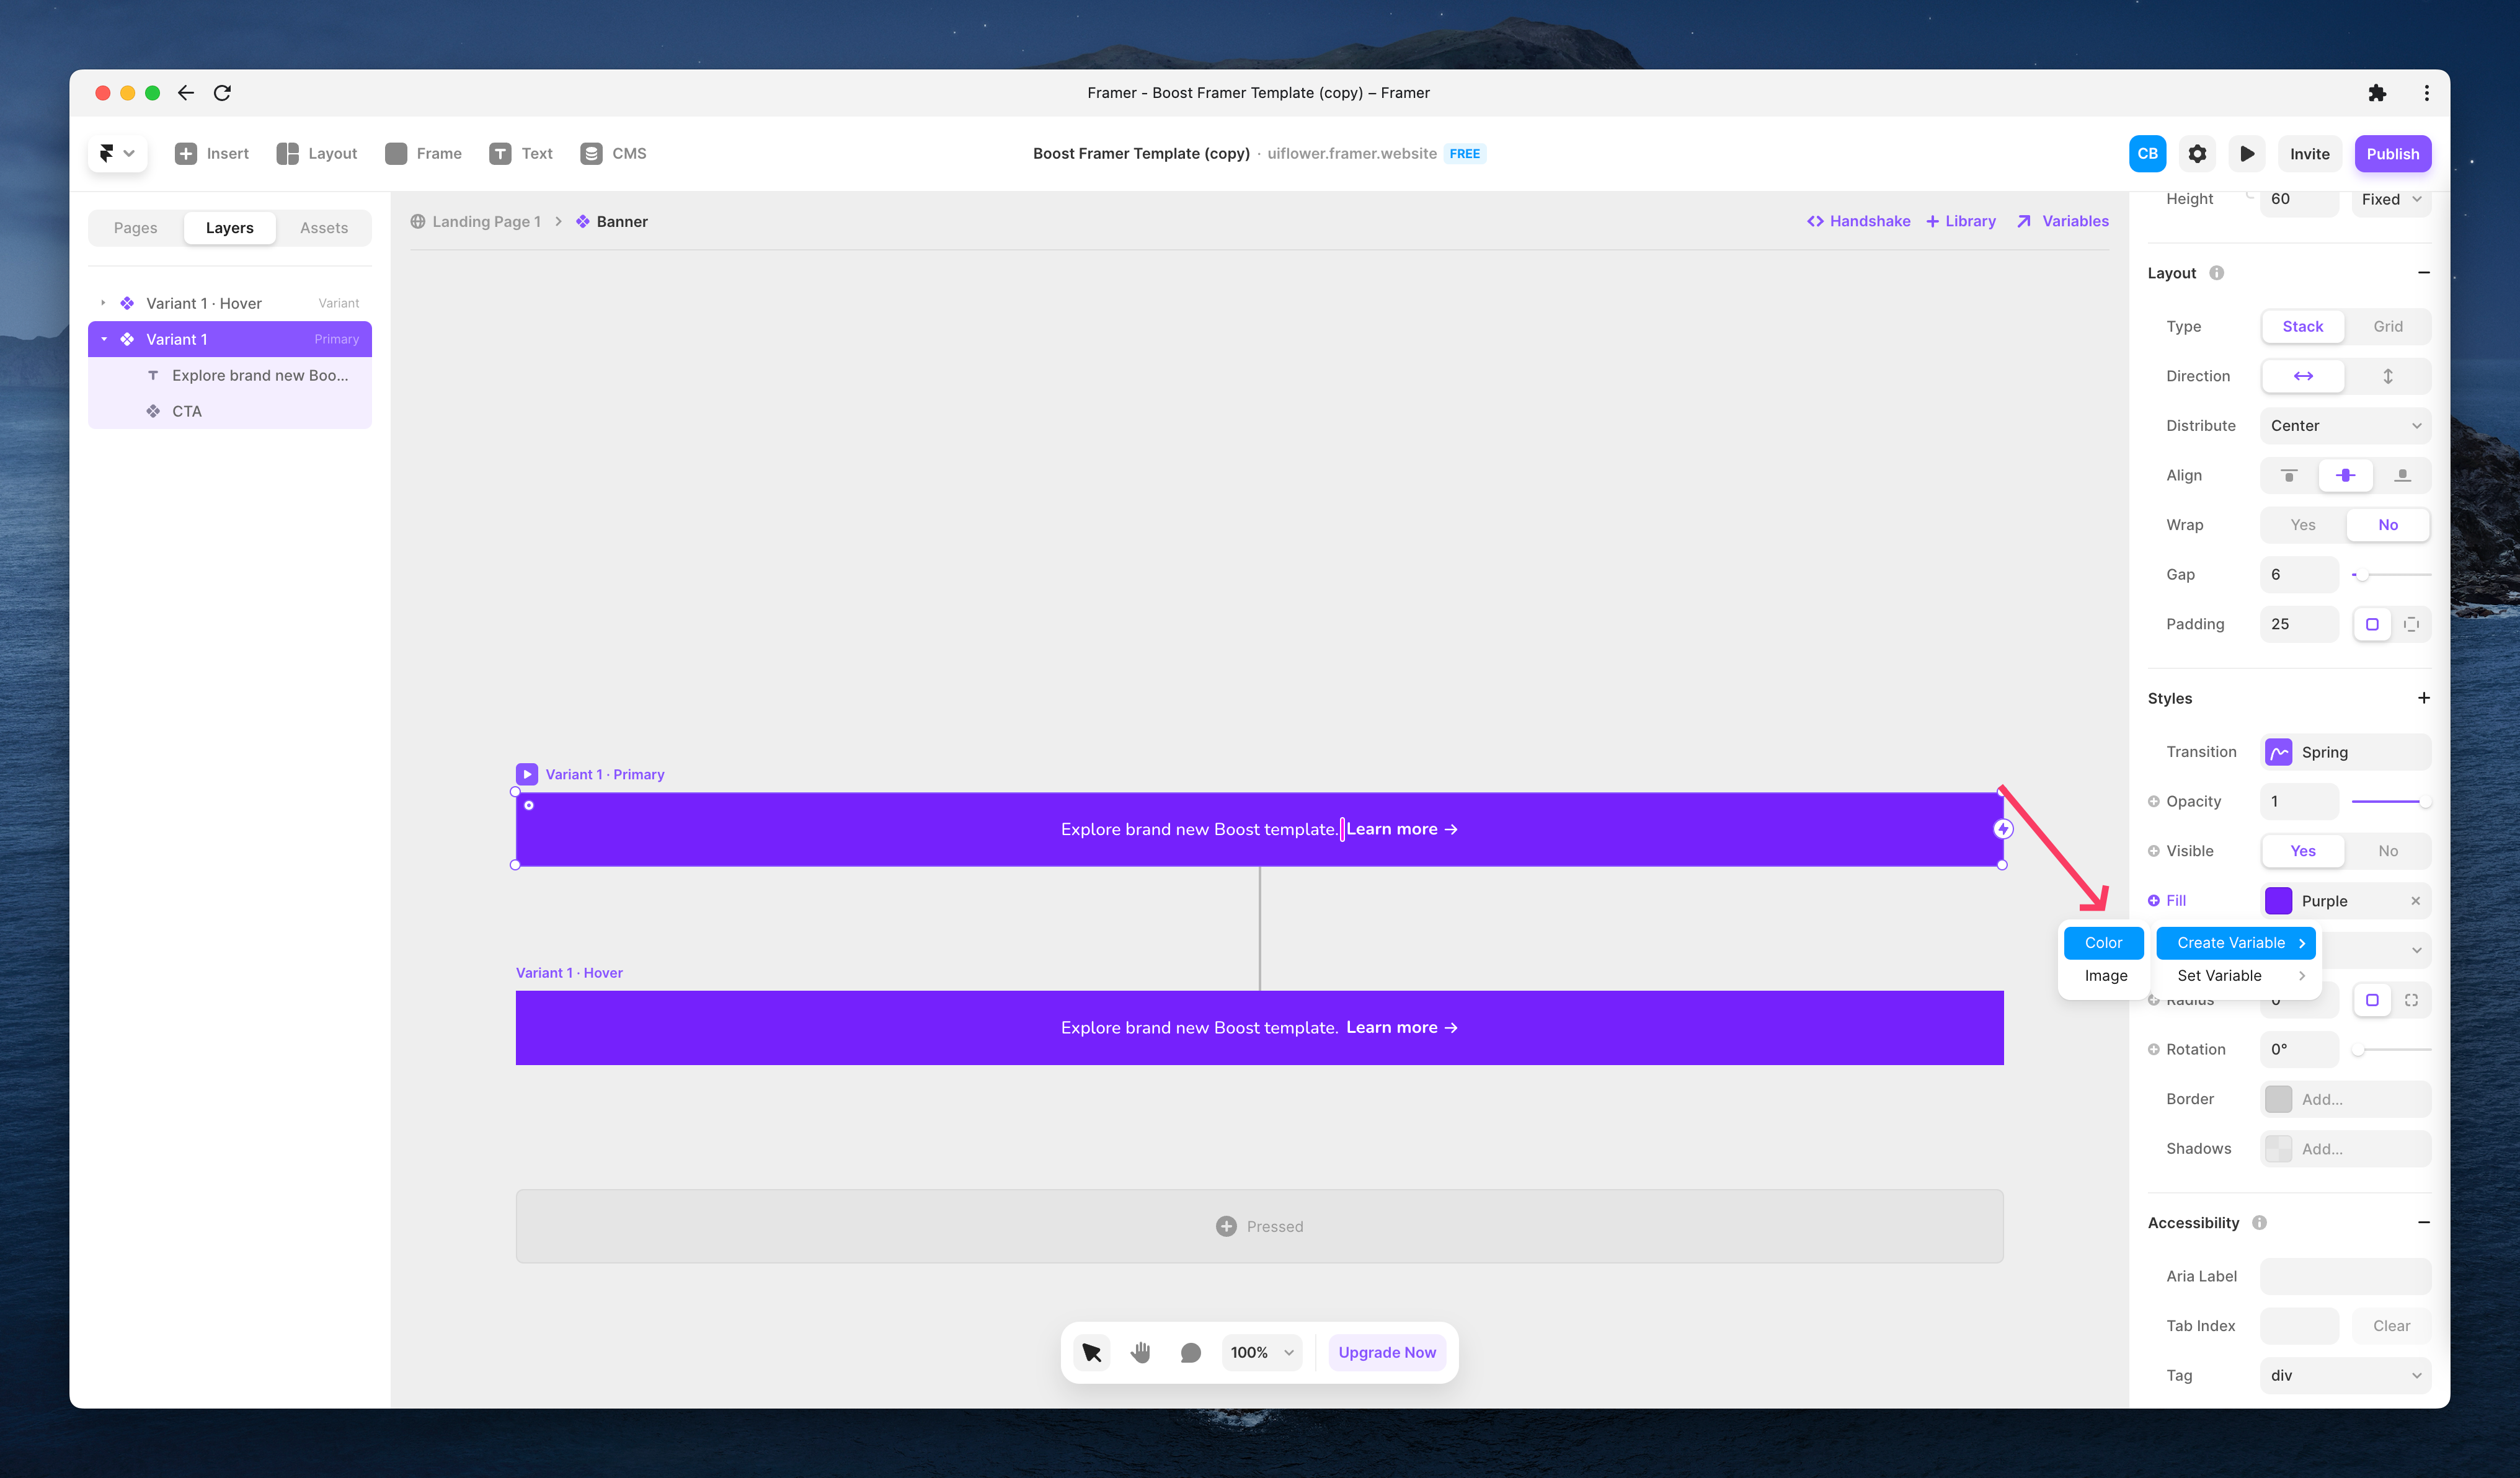Open the Tag div dropdown
The height and width of the screenshot is (1478, 2520).
coord(2345,1375)
